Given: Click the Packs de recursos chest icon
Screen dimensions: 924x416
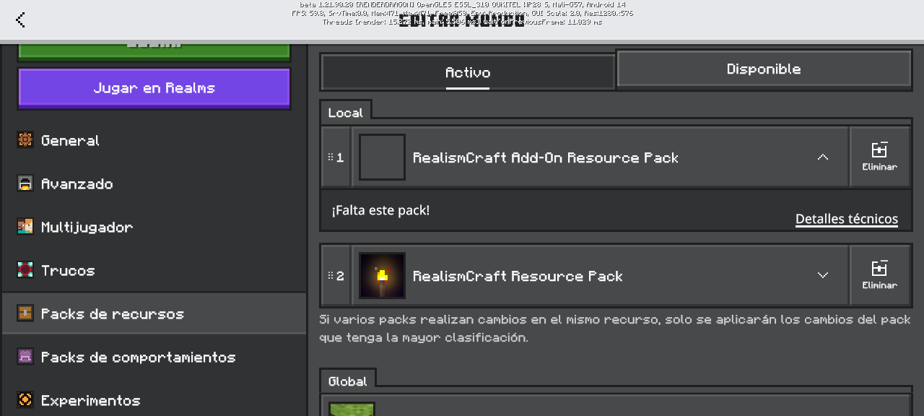Looking at the screenshot, I should click(x=25, y=313).
